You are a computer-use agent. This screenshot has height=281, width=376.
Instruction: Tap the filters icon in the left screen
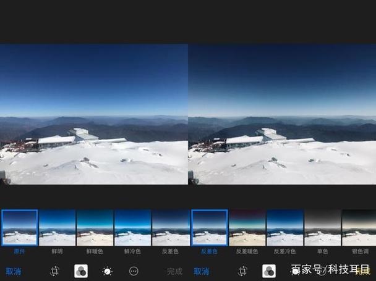tap(81, 271)
